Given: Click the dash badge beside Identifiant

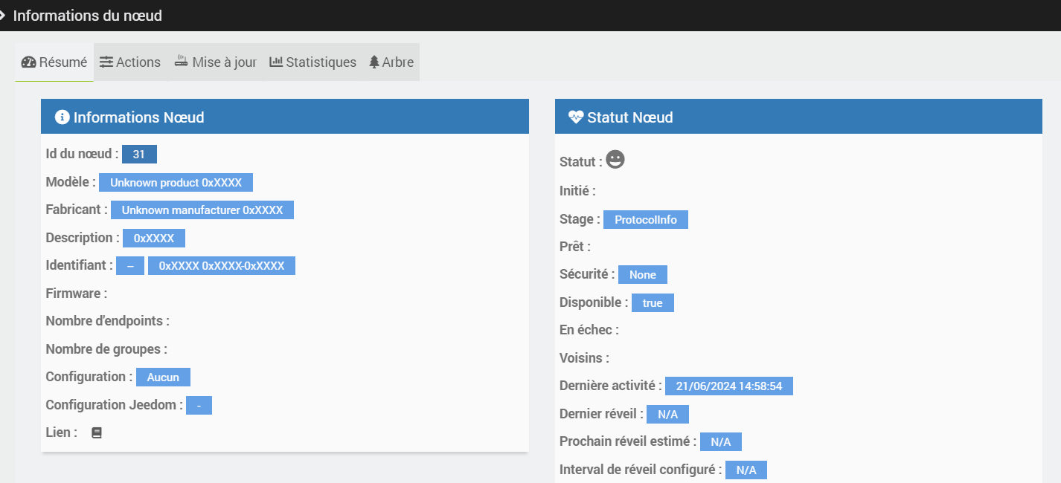Looking at the screenshot, I should (130, 265).
